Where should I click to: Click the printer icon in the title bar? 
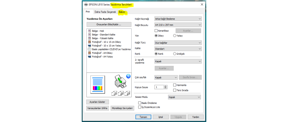click(86, 4)
